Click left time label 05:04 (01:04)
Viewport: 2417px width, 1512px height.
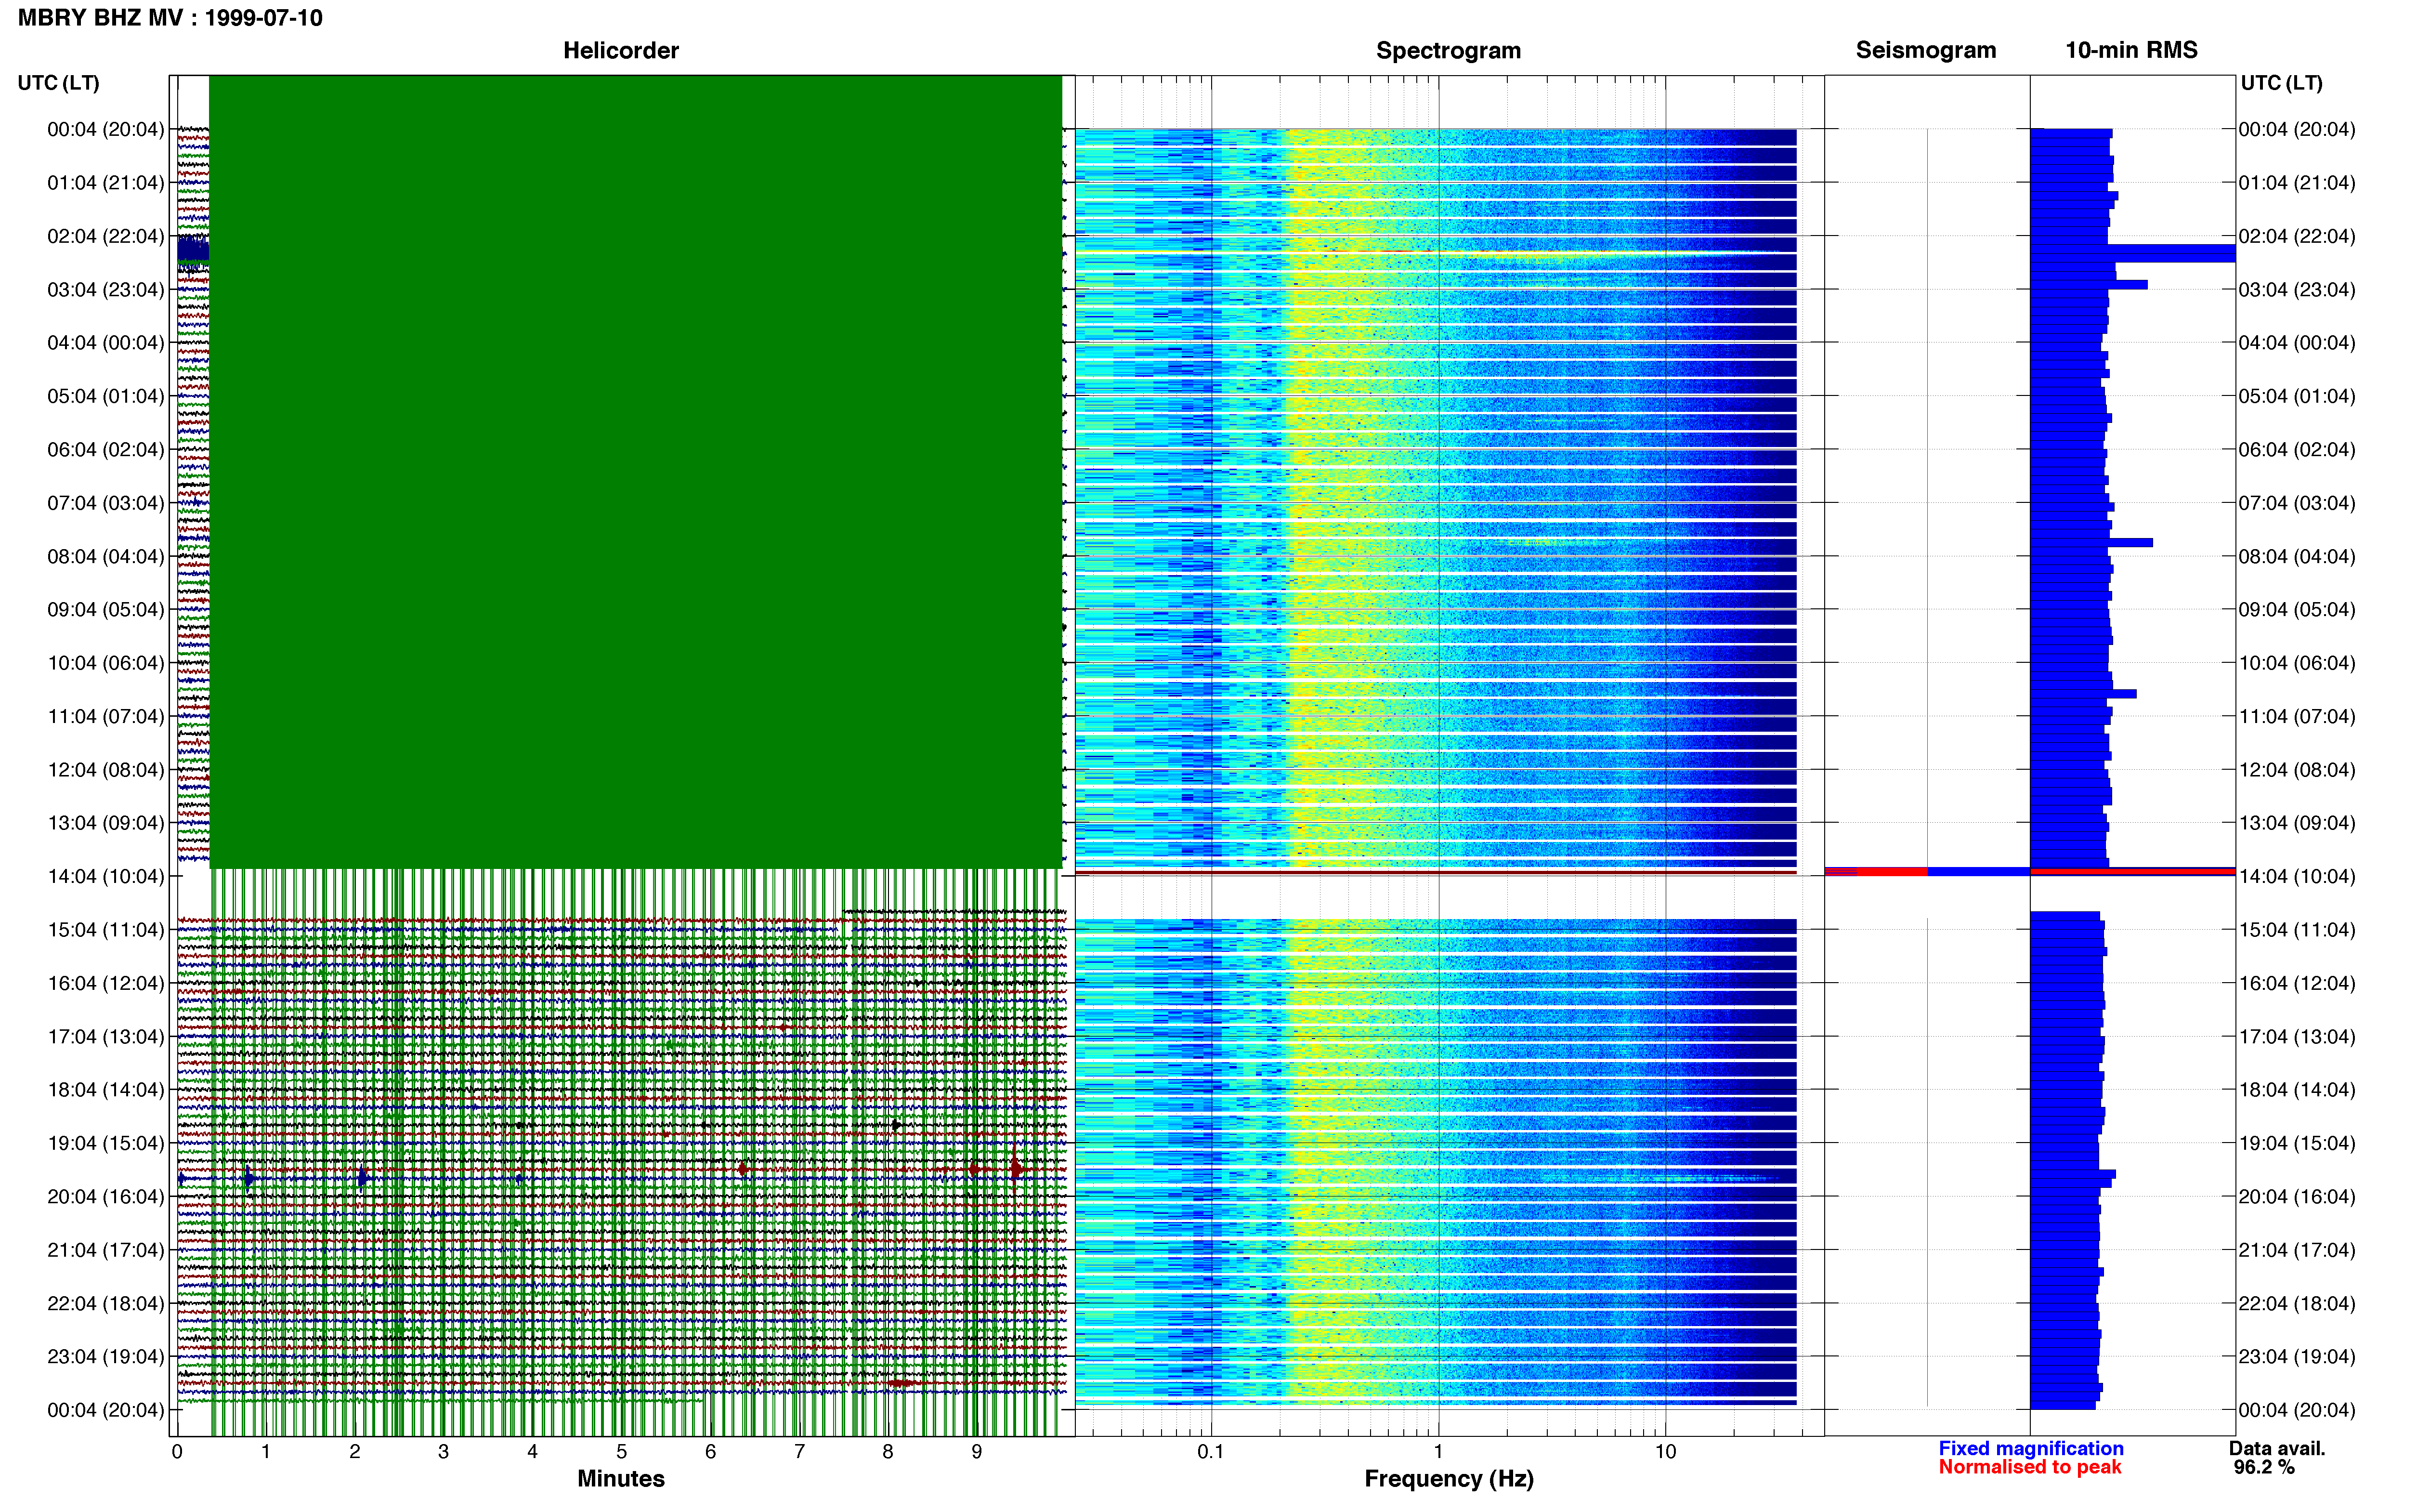[x=106, y=396]
